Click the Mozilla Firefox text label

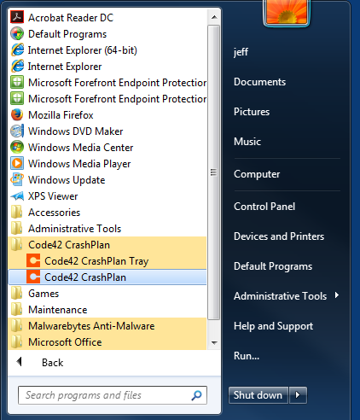point(61,115)
